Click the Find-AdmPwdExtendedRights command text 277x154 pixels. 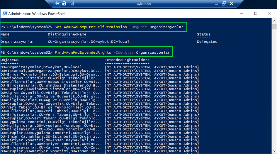click(x=83, y=53)
